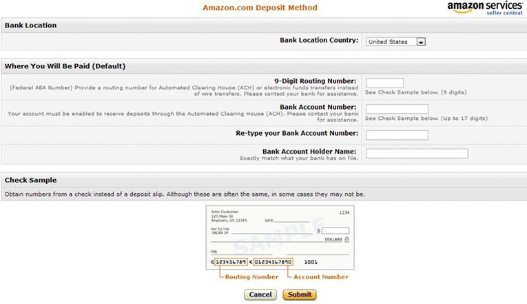Viewport: 527px width, 304px height.
Task: Submit the deposit method form
Action: pyautogui.click(x=300, y=294)
